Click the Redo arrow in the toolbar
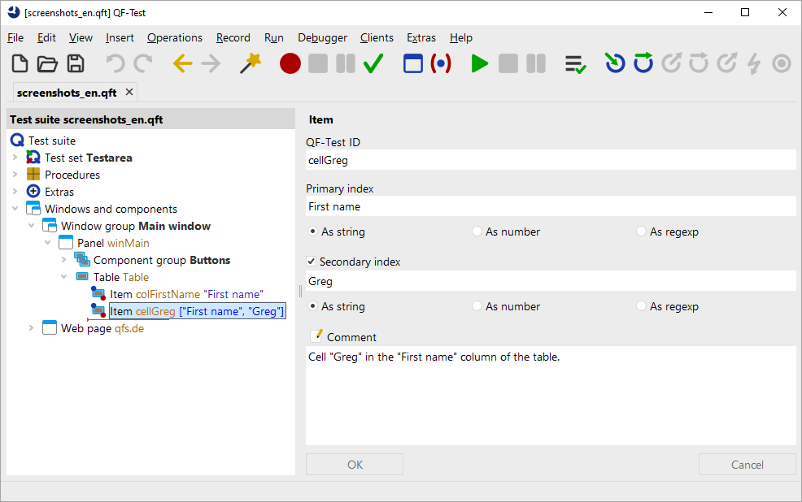The image size is (802, 502). pos(143,64)
